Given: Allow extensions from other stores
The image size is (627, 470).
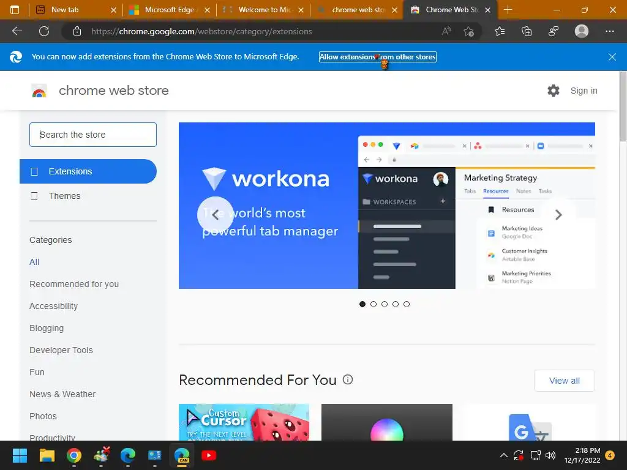Looking at the screenshot, I should point(377,57).
